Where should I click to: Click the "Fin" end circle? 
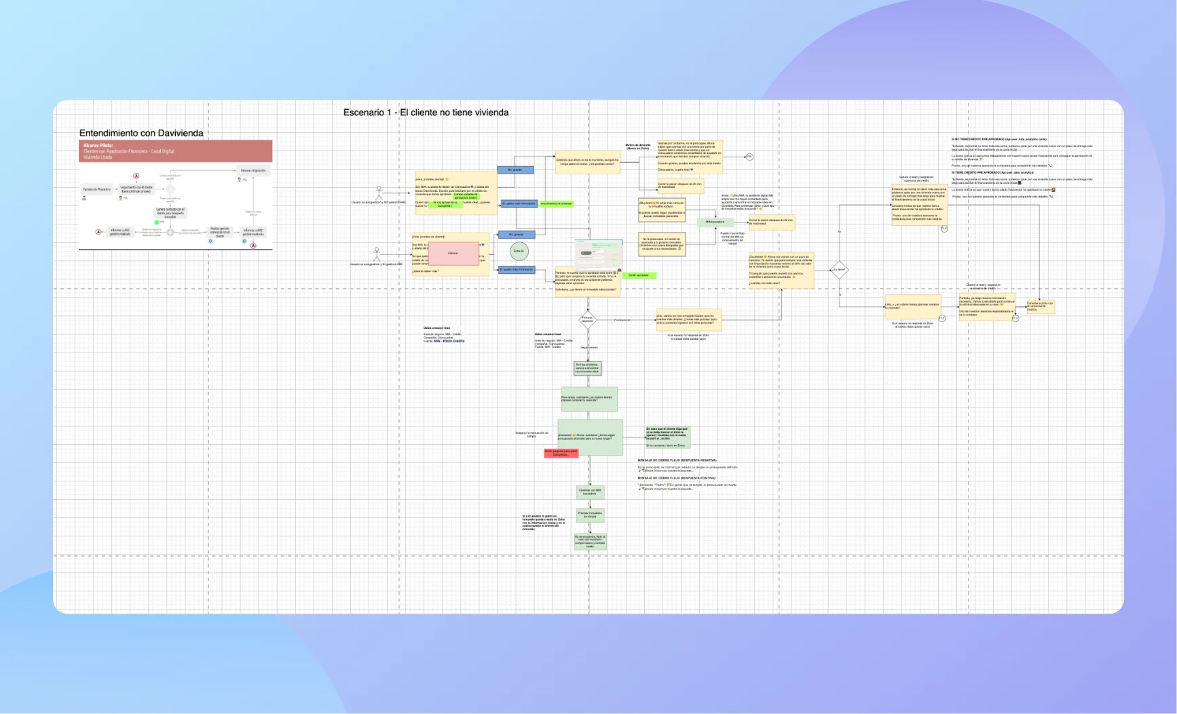tap(749, 157)
